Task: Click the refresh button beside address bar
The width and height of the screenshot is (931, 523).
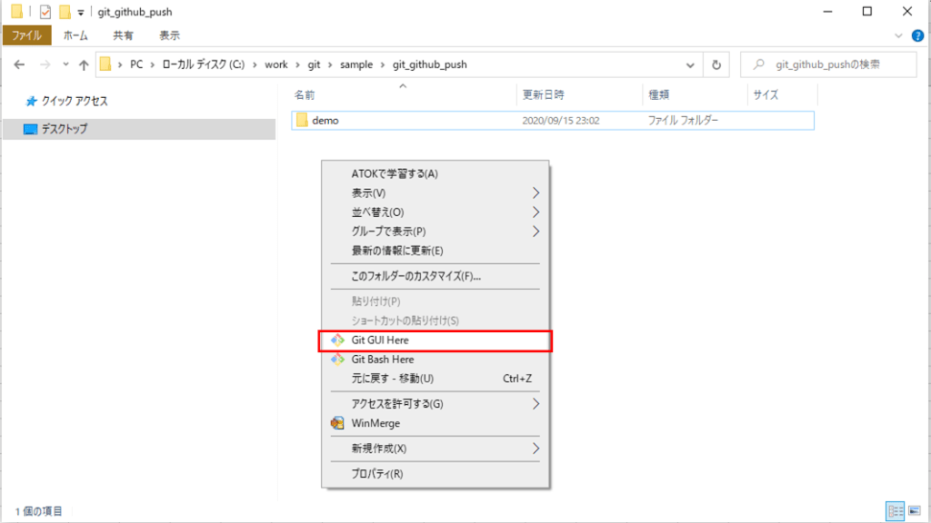Action: (716, 65)
